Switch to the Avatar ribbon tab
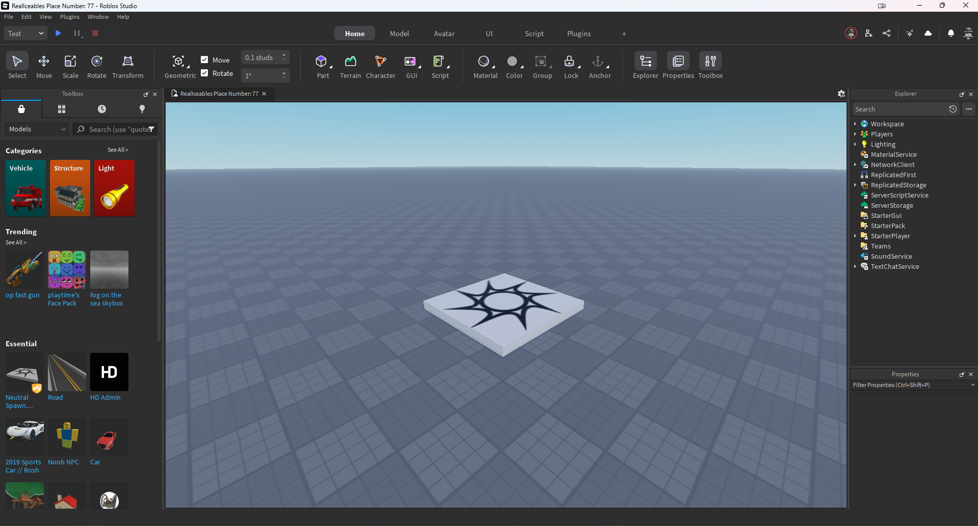Screen dimensions: 978x526 click(x=444, y=34)
